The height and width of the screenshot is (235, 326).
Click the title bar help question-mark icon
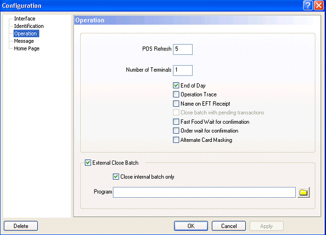click(308, 5)
